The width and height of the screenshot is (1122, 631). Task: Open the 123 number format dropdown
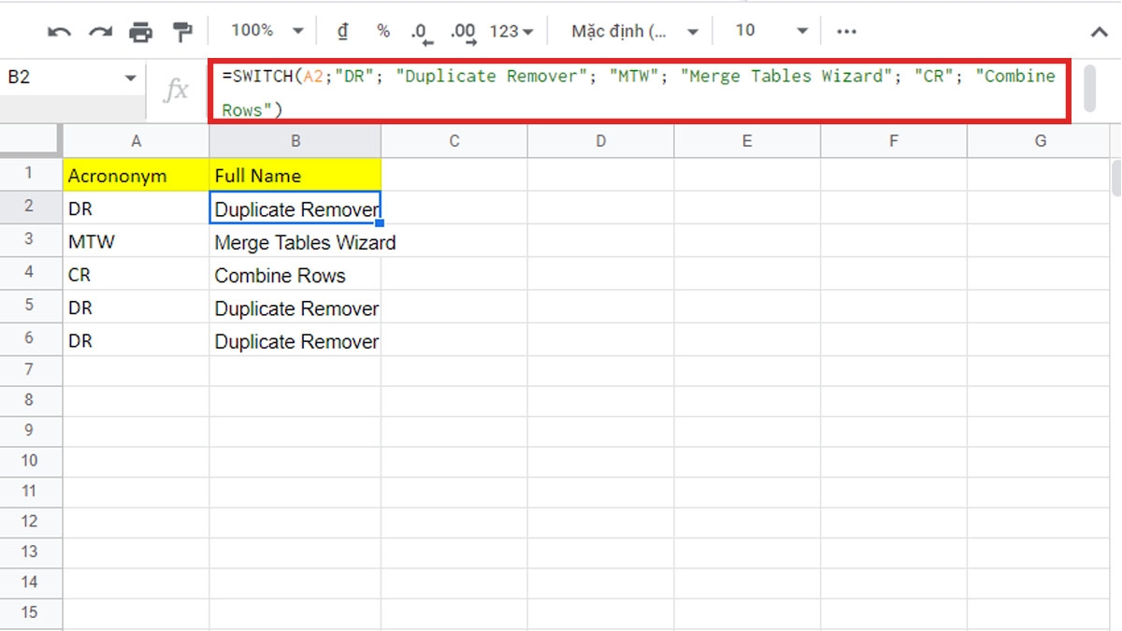pyautogui.click(x=509, y=30)
